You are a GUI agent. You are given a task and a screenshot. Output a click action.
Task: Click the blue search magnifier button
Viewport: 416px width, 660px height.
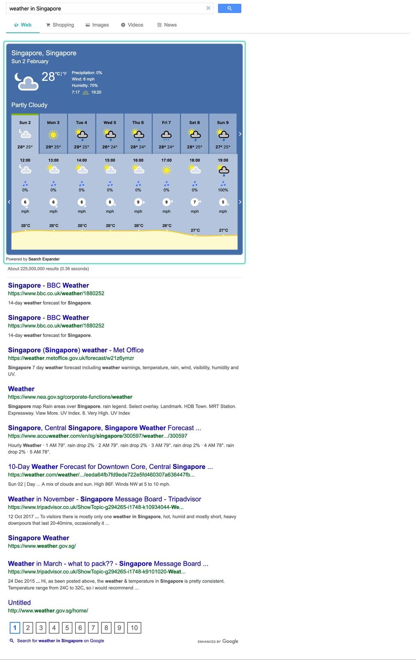tap(229, 8)
